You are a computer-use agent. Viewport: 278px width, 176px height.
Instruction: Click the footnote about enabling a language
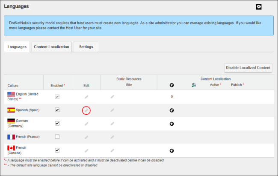point(84,161)
